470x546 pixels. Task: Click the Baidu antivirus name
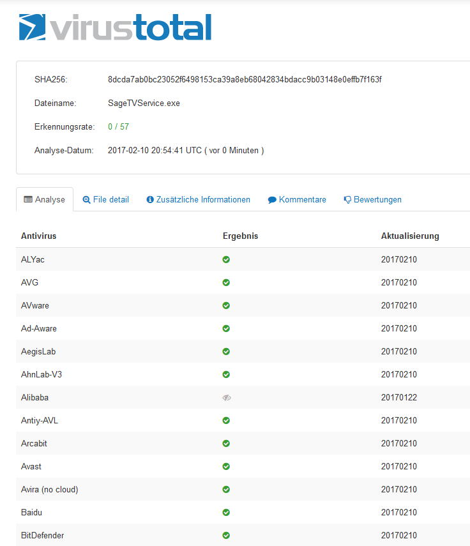pyautogui.click(x=31, y=512)
